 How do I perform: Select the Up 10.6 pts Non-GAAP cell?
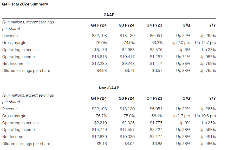pyautogui.click(x=205, y=116)
